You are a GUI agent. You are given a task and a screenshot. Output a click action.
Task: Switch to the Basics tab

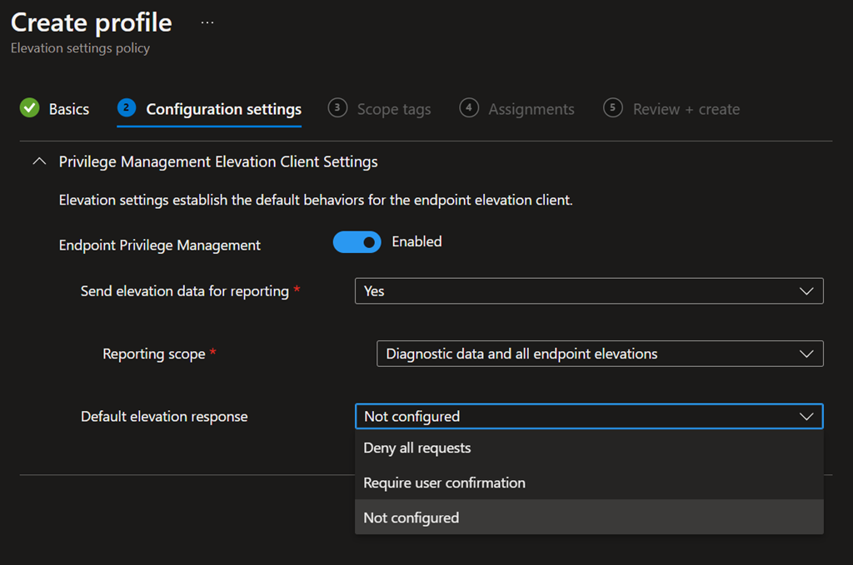pos(68,109)
